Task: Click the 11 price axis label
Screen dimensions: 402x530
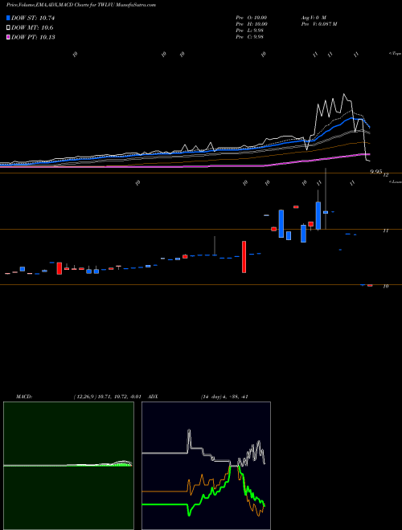Action: tap(385, 230)
